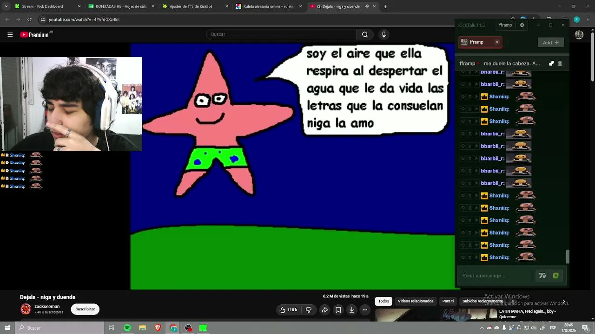
Task: Share the Dejala video
Action: coord(325,310)
